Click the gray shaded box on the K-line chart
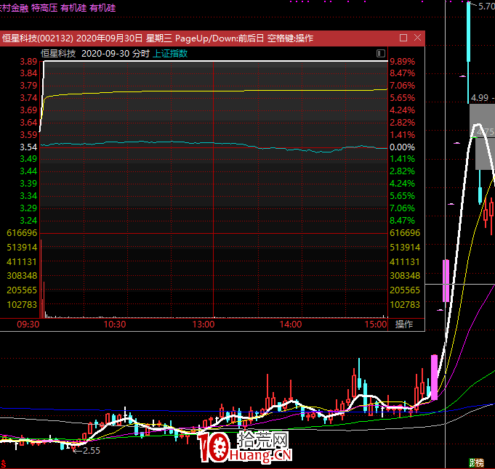Viewport: 495px width, 469px height. point(481,136)
